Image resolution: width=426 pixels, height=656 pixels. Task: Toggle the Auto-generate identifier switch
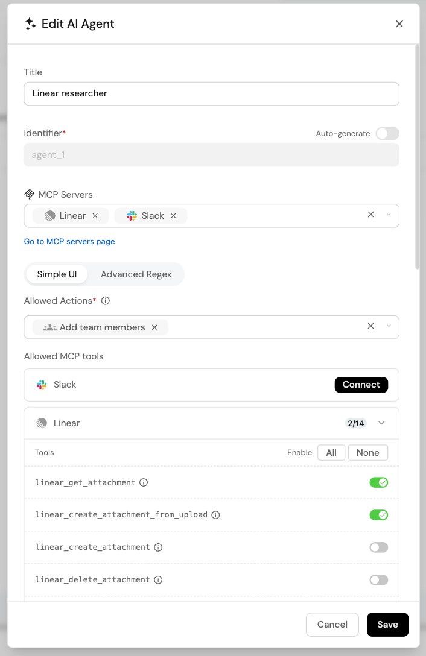click(387, 133)
